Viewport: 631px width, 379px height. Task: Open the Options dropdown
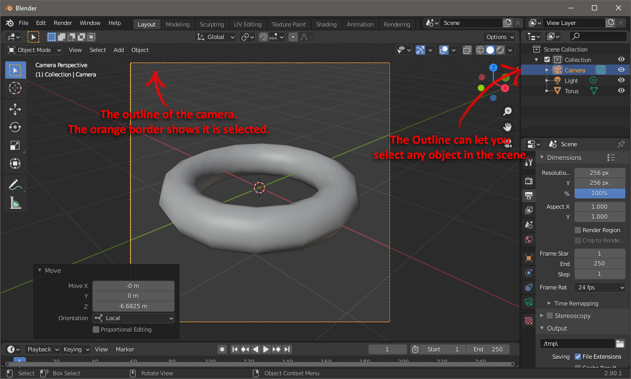click(x=500, y=37)
